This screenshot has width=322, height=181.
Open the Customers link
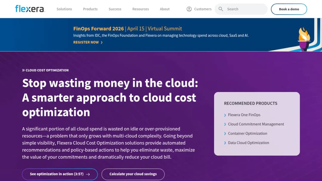203,9
